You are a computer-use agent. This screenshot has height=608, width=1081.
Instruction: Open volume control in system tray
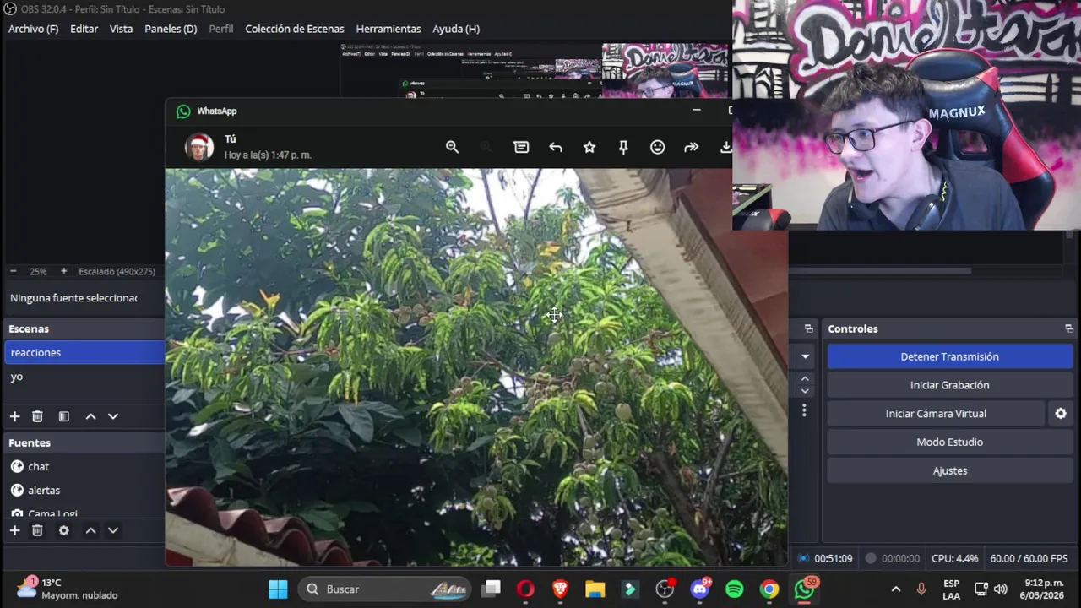[x=1001, y=589]
